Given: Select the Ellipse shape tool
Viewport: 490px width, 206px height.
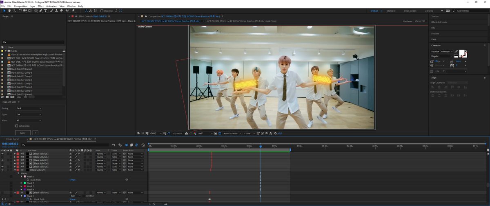Looking at the screenshot, I should pos(36,11).
